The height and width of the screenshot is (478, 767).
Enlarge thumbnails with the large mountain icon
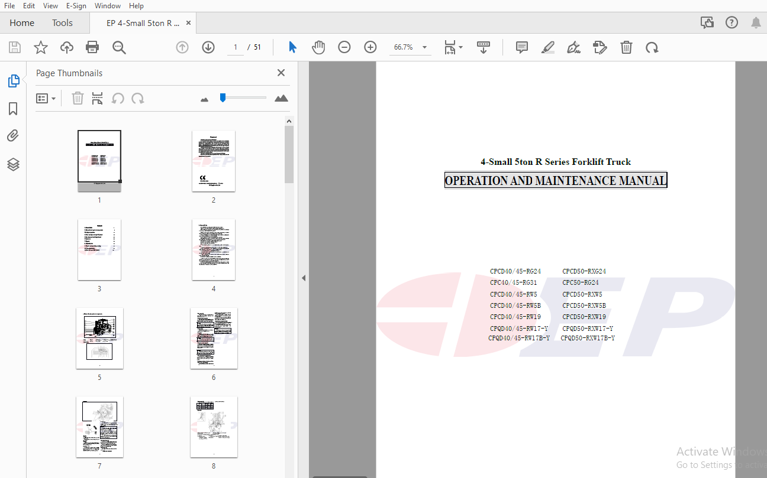(x=282, y=98)
